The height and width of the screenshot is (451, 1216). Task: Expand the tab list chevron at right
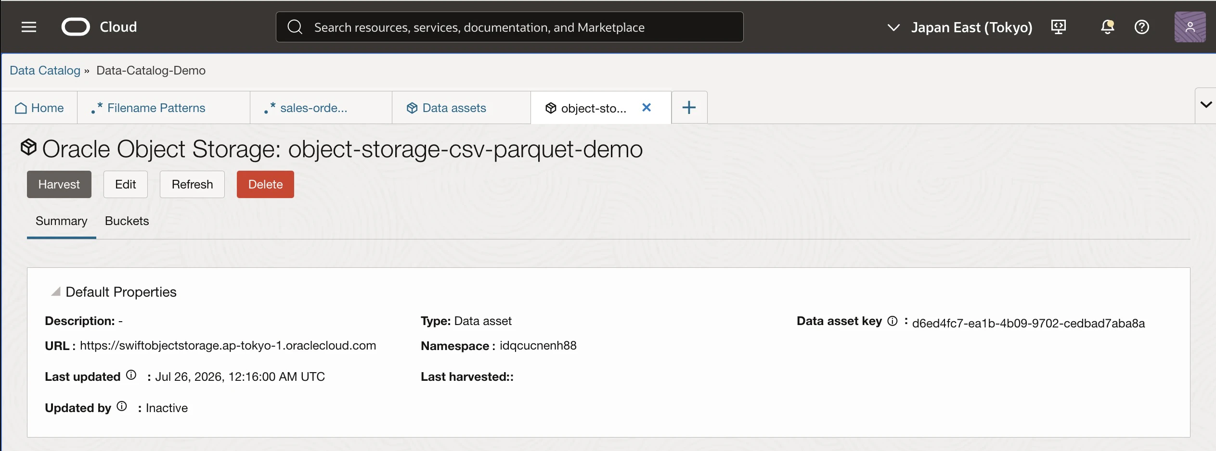coord(1205,105)
